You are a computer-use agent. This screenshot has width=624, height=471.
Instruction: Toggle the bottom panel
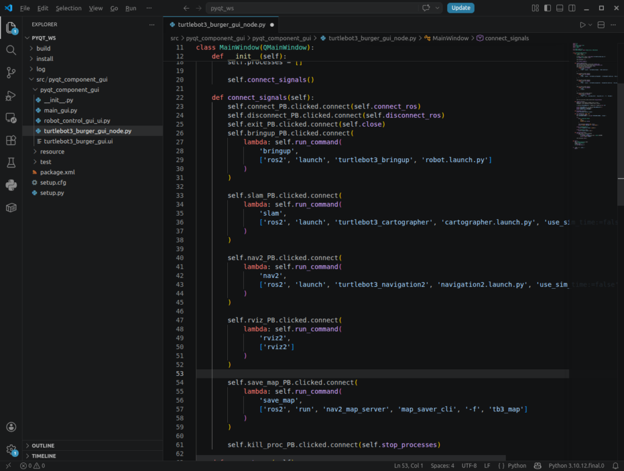(559, 8)
